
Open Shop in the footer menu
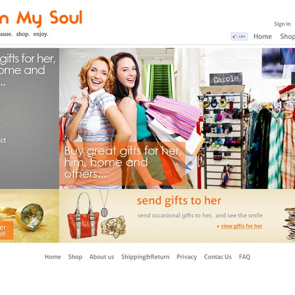tap(75, 257)
